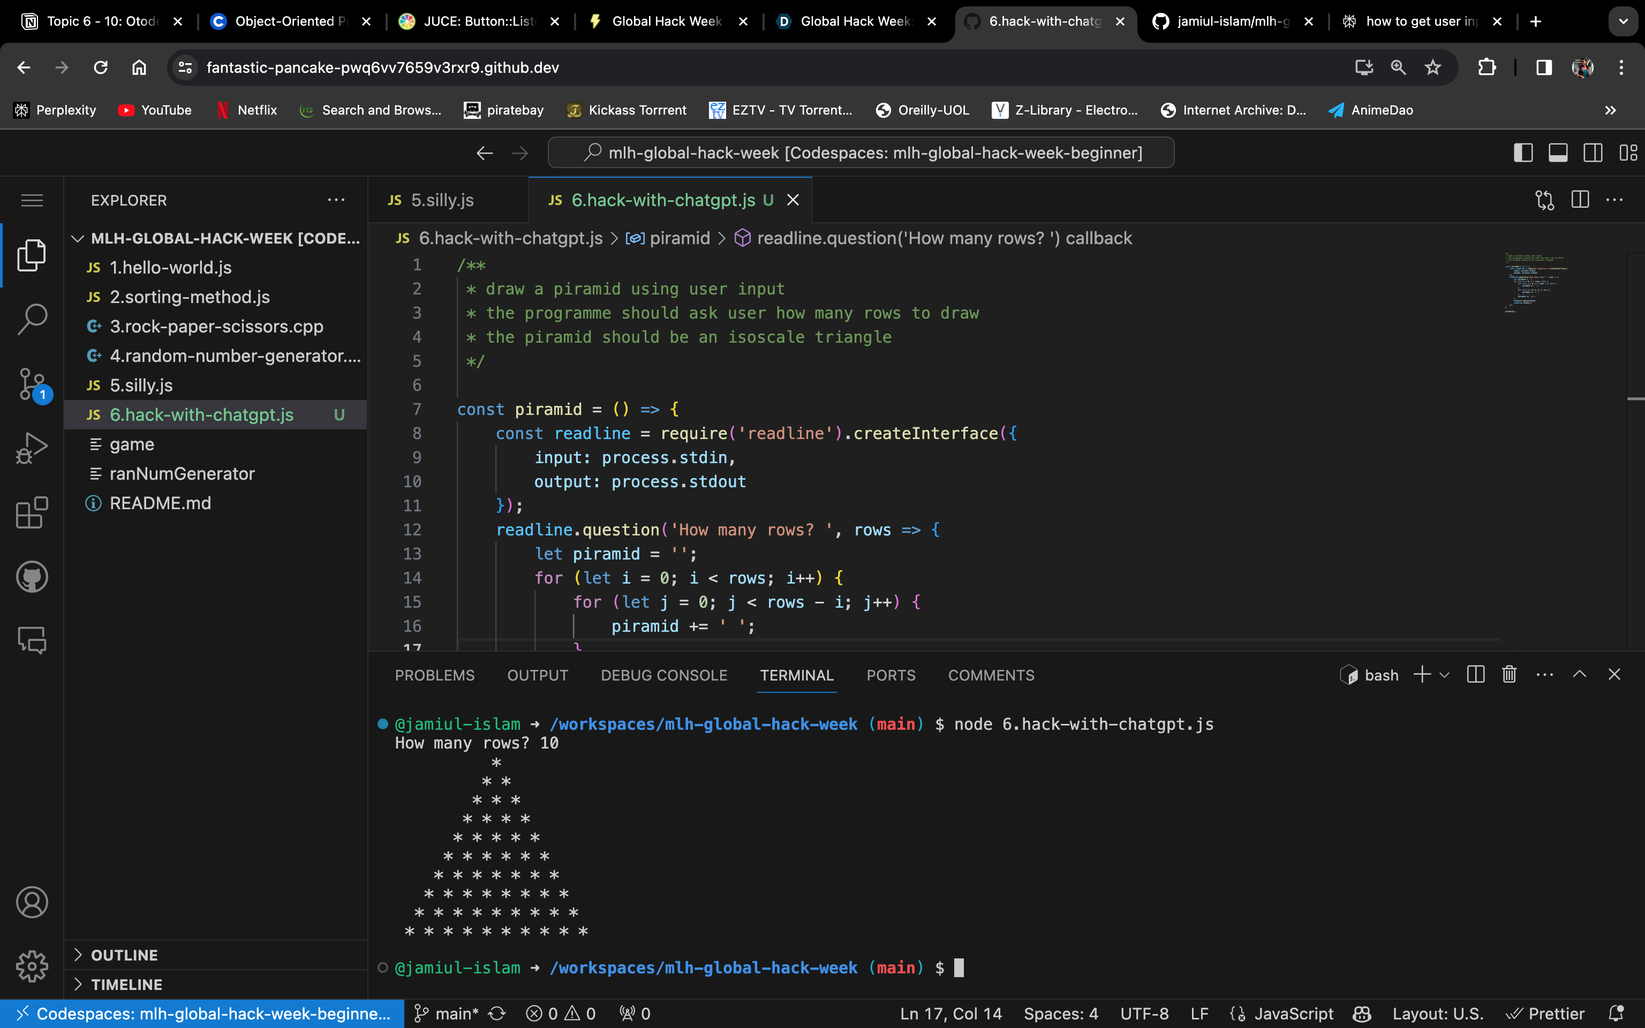Open the Search view in activity bar
Image resolution: width=1645 pixels, height=1028 pixels.
(32, 319)
